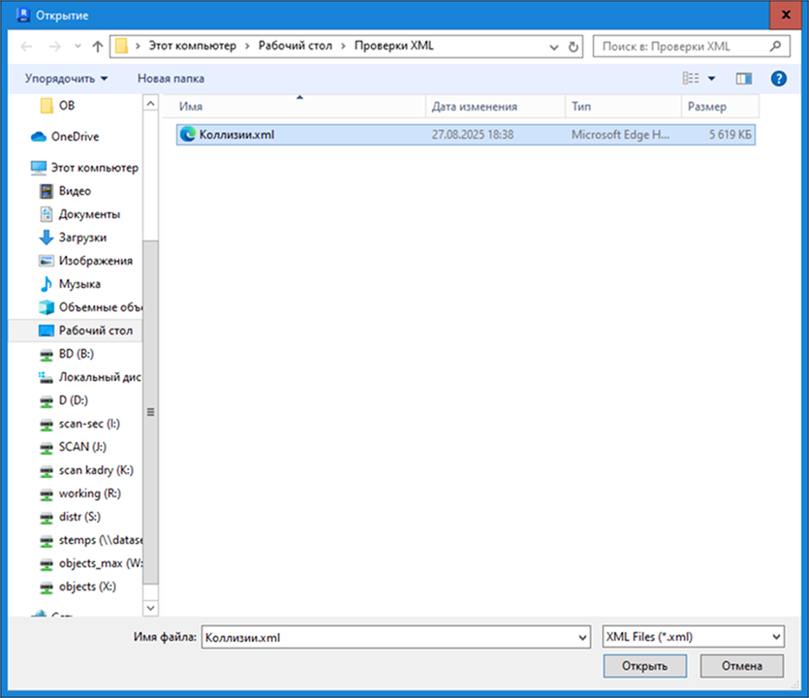This screenshot has height=698, width=809.
Task: Select the Музыка folder in sidebar
Action: 79,284
